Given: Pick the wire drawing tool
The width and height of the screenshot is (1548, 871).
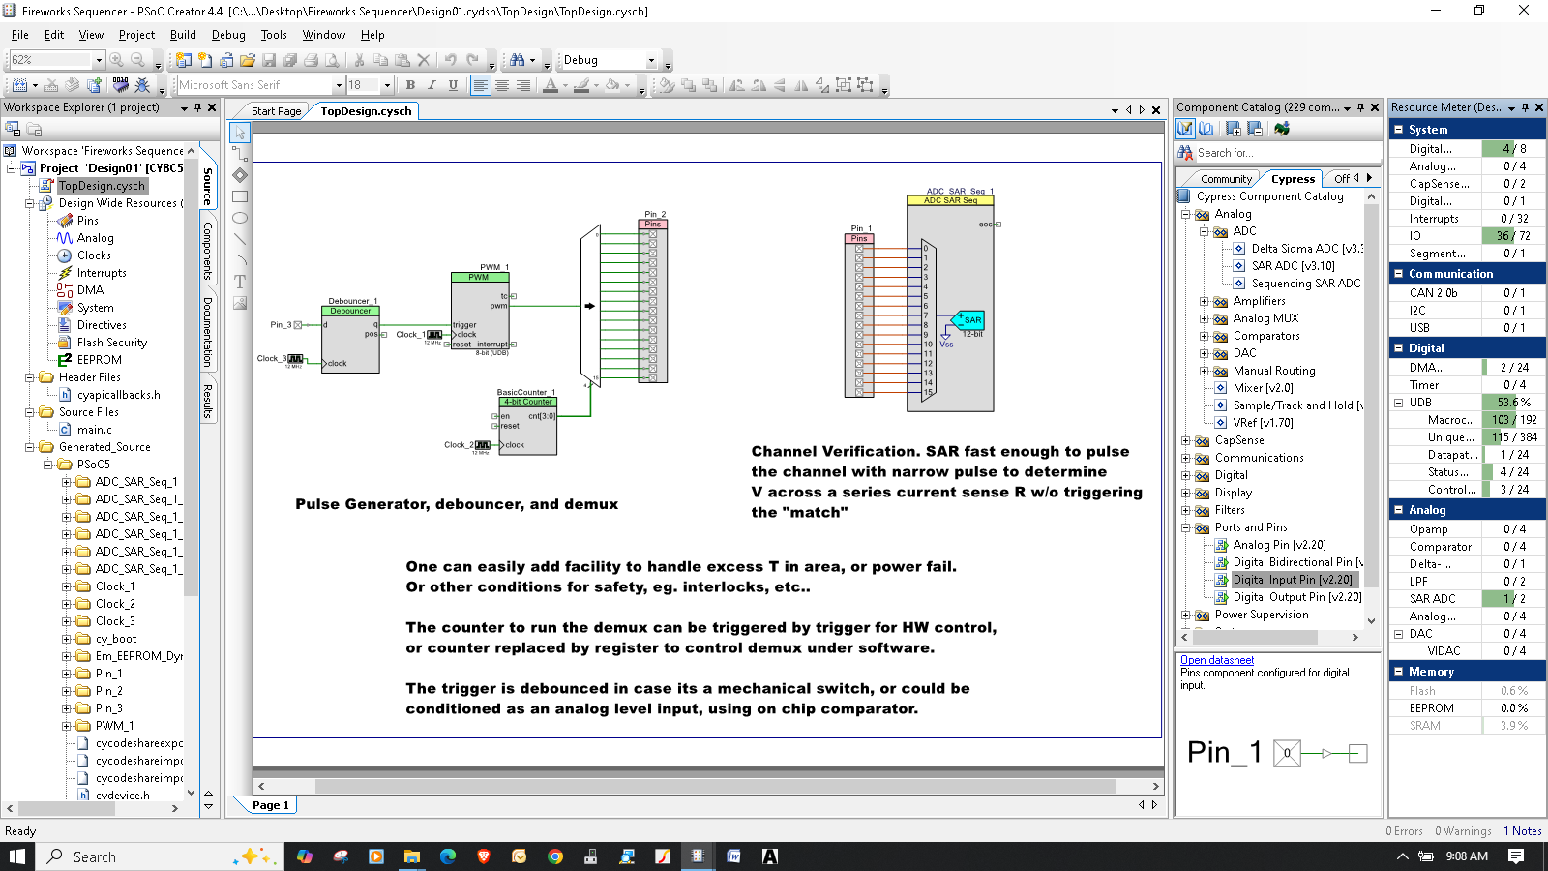Looking at the screenshot, I should coord(240,154).
